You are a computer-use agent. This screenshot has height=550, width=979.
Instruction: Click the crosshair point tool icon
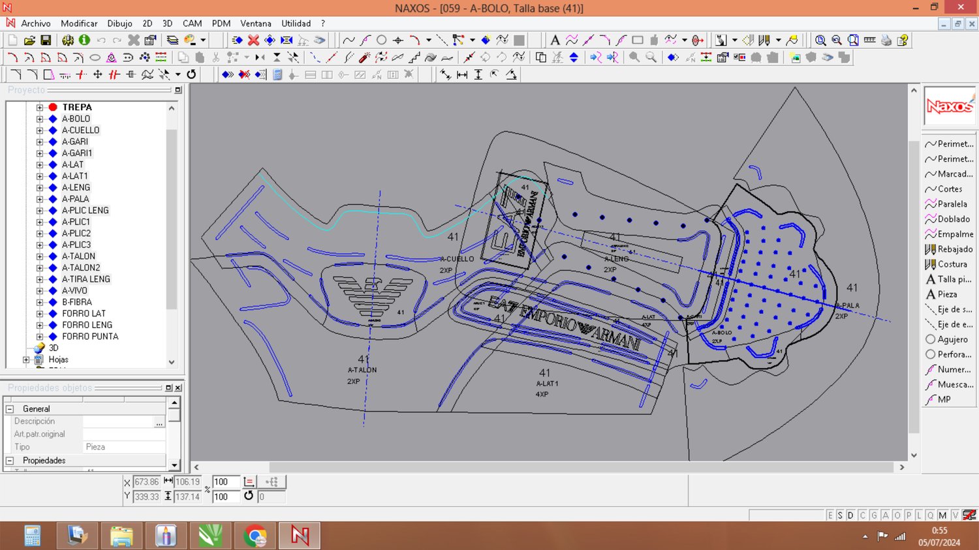pos(397,40)
